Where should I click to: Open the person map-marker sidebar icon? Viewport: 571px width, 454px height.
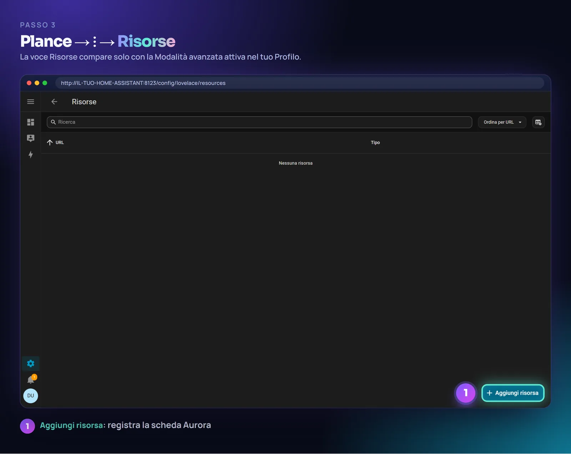click(x=31, y=138)
